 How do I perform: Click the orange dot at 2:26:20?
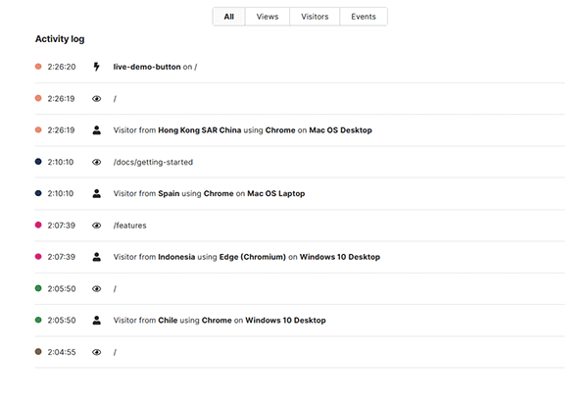pyautogui.click(x=38, y=67)
